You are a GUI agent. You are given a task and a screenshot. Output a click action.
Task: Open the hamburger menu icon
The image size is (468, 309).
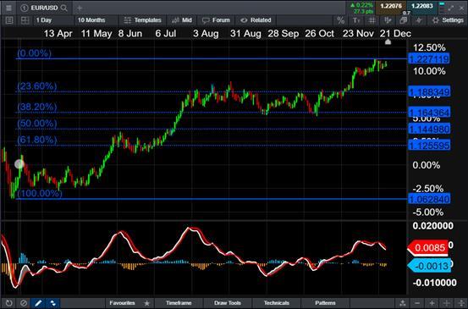click(x=9, y=8)
